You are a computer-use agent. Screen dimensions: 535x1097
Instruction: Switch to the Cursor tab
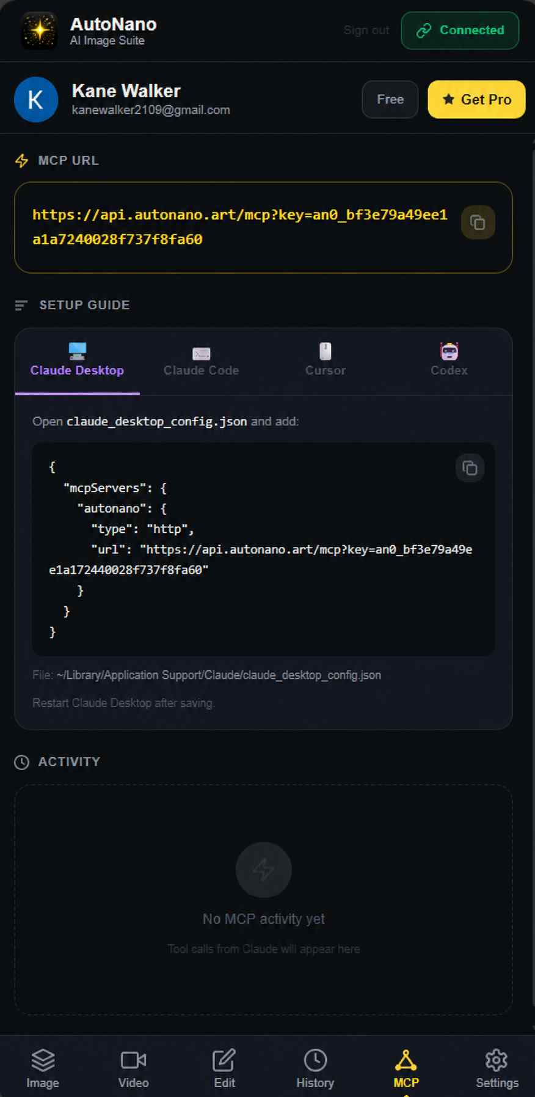click(326, 361)
